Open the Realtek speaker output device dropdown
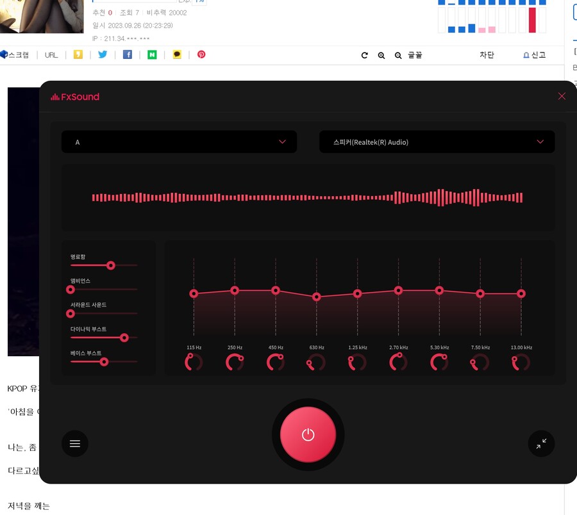Image resolution: width=577 pixels, height=515 pixels. click(x=437, y=142)
